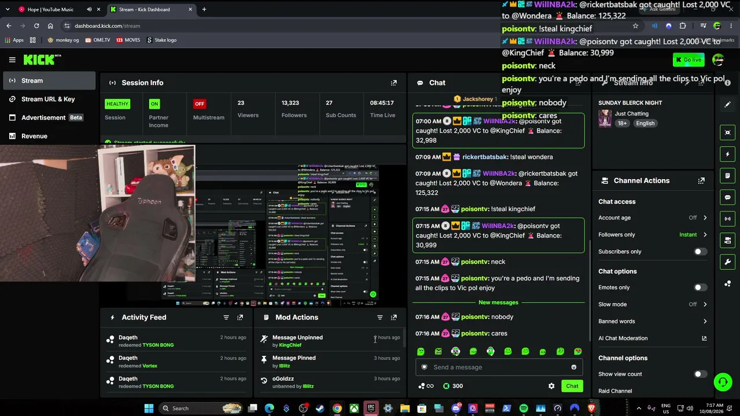Click the 300 channel points balance

click(x=452, y=386)
